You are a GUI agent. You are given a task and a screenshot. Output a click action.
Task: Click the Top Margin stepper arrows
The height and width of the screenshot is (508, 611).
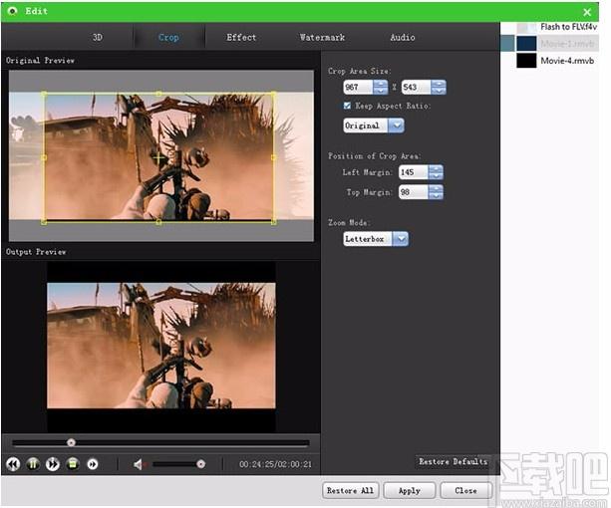tap(436, 192)
